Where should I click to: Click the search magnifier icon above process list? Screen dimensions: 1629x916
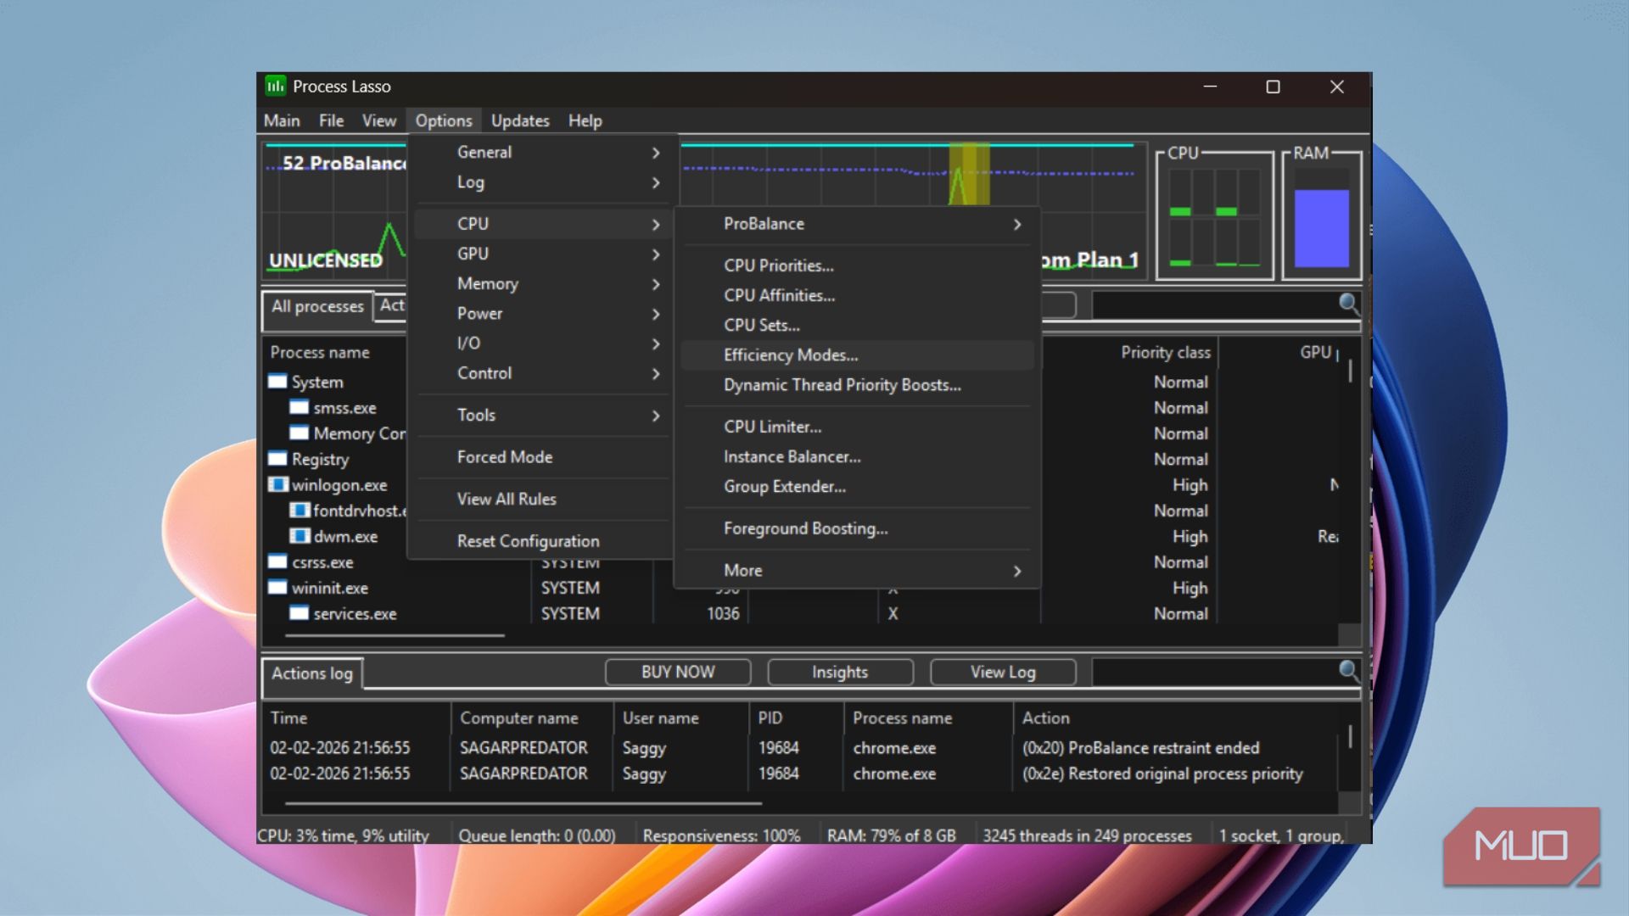(1348, 304)
